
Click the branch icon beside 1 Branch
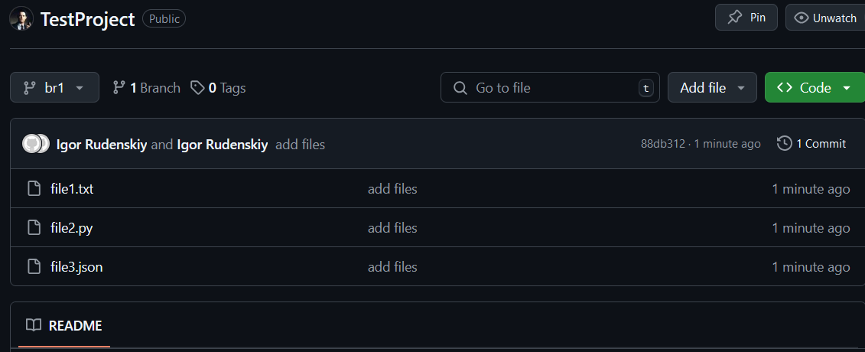119,88
